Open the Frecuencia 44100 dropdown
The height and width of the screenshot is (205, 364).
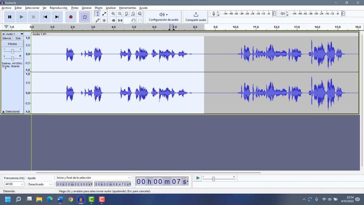point(14,184)
